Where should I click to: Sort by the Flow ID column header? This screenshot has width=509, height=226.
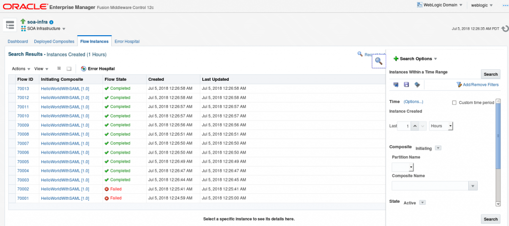point(27,79)
